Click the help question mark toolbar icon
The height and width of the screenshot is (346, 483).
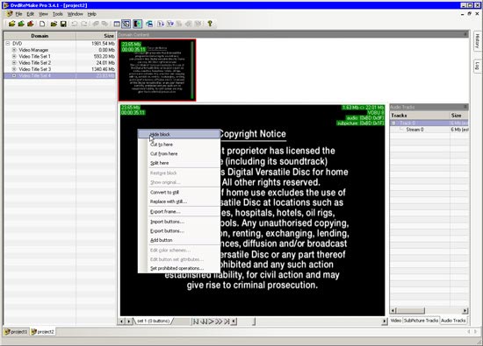(210, 24)
